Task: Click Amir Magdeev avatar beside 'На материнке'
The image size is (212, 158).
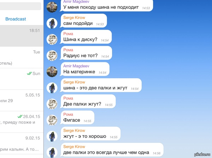Action: click(x=52, y=71)
